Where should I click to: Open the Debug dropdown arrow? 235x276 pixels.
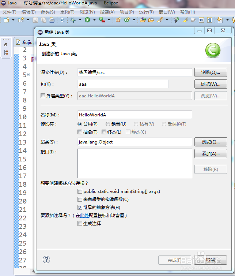(80, 20)
